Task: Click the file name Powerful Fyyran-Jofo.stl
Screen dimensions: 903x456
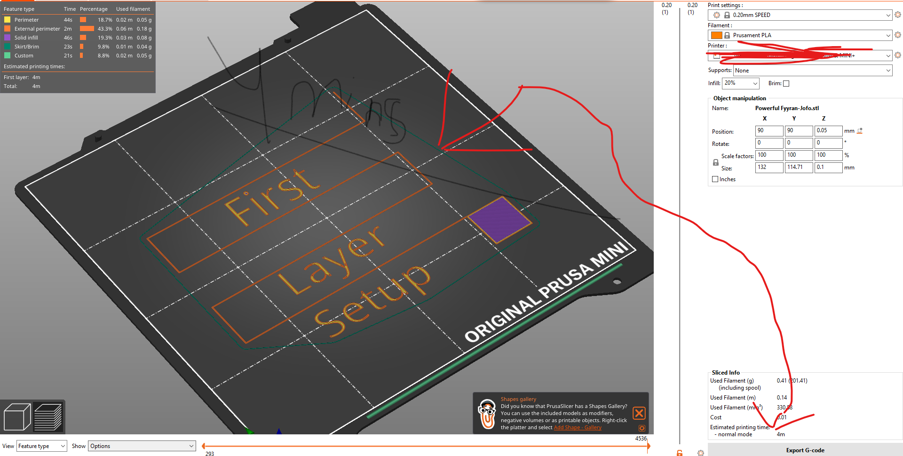Action: pyautogui.click(x=787, y=108)
